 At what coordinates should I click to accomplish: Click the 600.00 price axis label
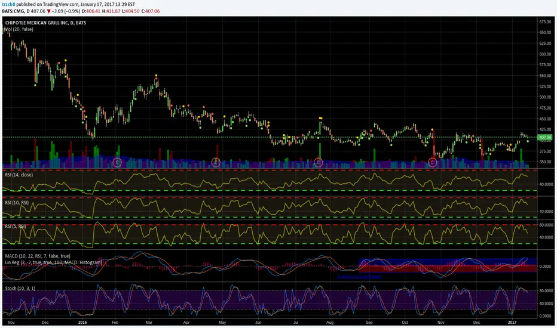(x=544, y=54)
